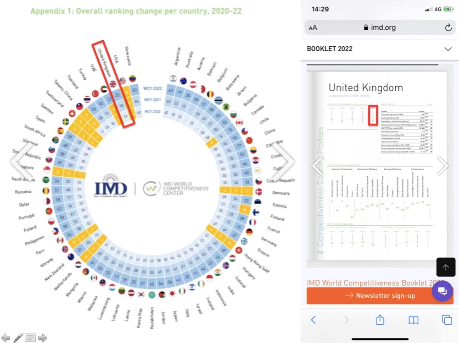Go back with Safari back arrow
The height and width of the screenshot is (343, 459).
(313, 320)
